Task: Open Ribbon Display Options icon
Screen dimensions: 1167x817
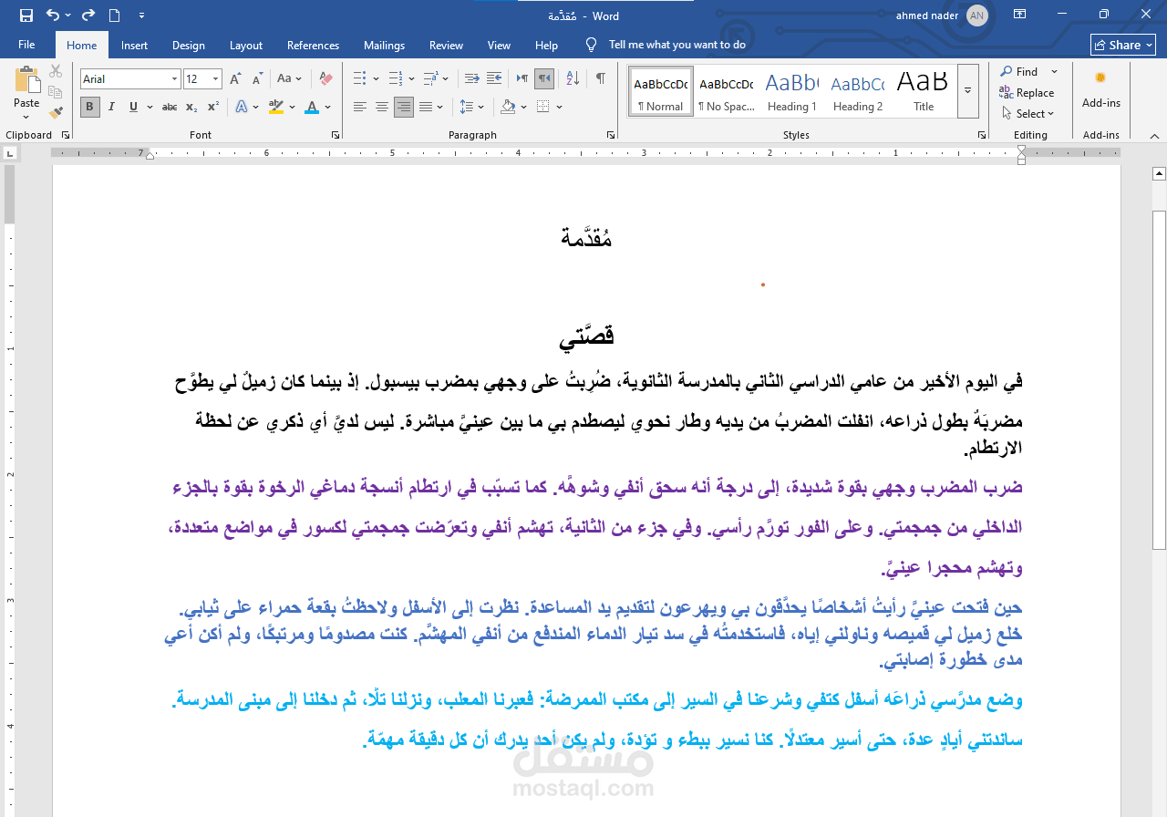Action: (x=1019, y=15)
